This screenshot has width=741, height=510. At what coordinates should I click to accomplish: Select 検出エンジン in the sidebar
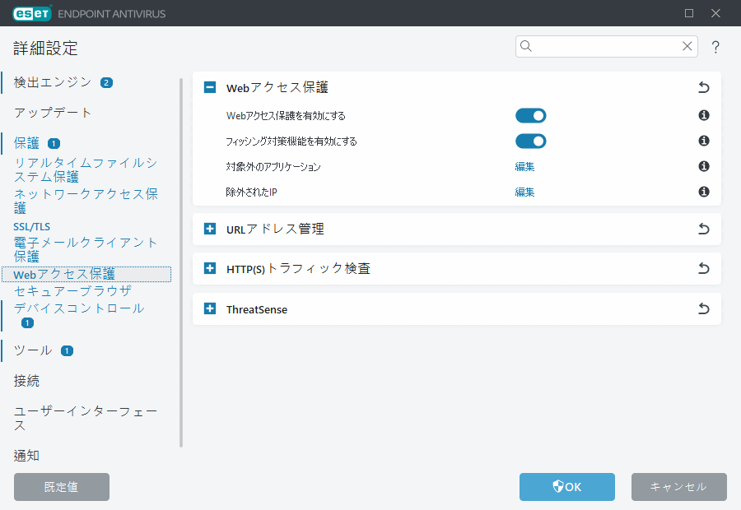tap(49, 82)
